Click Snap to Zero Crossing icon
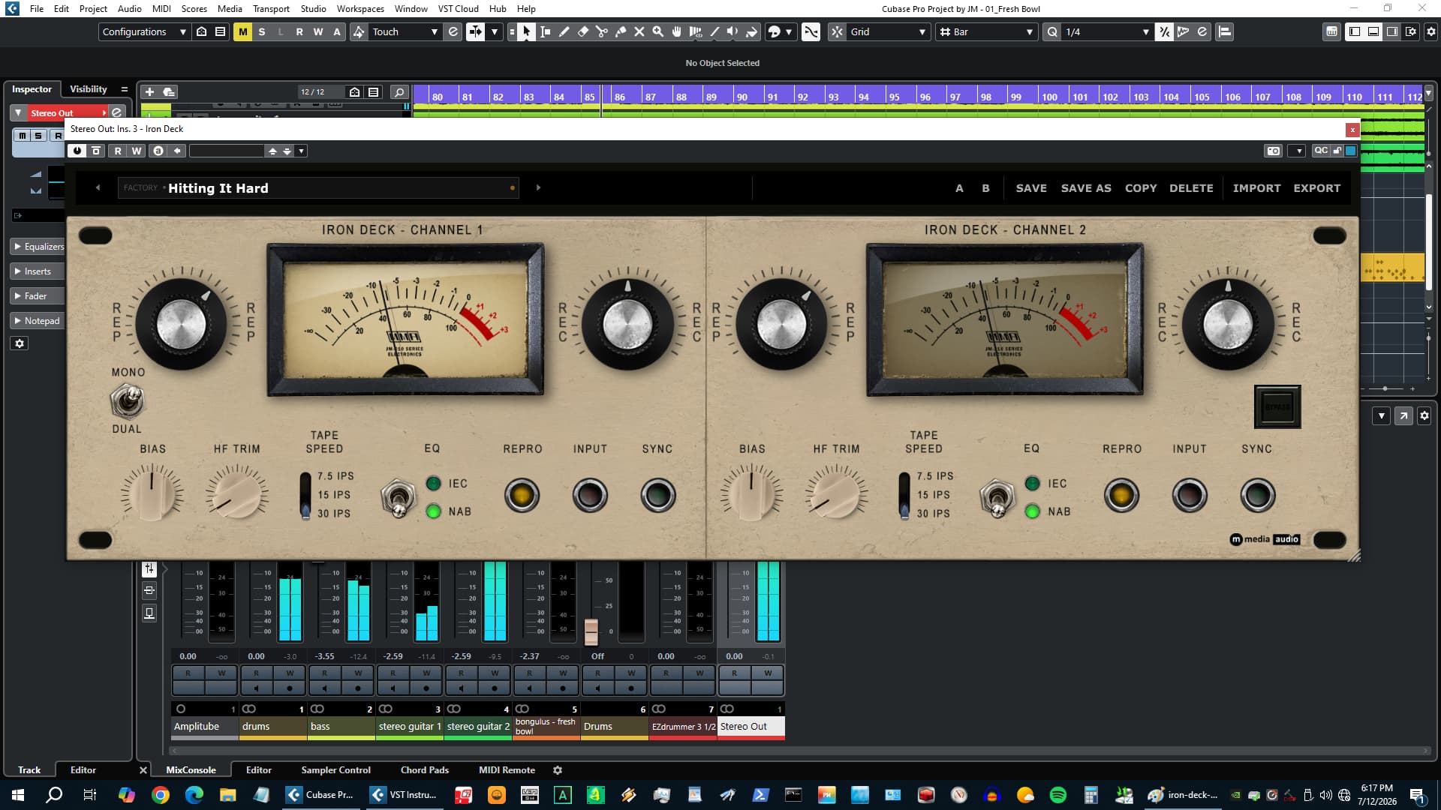The image size is (1441, 810). tap(811, 31)
